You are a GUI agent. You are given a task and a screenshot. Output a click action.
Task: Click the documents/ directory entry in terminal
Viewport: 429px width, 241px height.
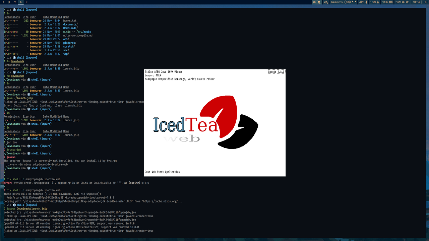click(x=70, y=24)
